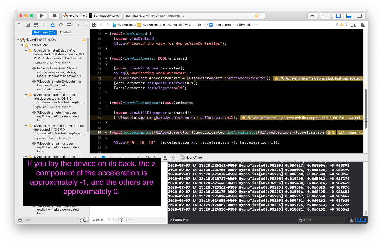The image size is (383, 244).
Task: Go back in editor history
Action: coord(101,25)
